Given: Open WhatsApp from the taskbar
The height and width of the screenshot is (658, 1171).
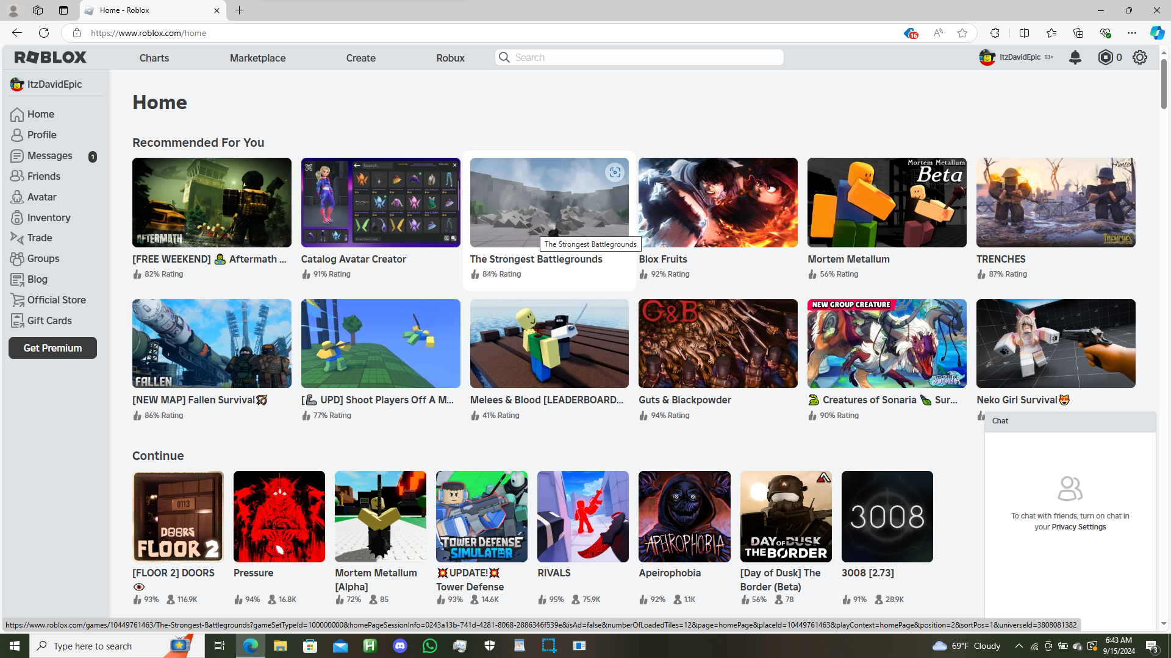Looking at the screenshot, I should click(430, 646).
